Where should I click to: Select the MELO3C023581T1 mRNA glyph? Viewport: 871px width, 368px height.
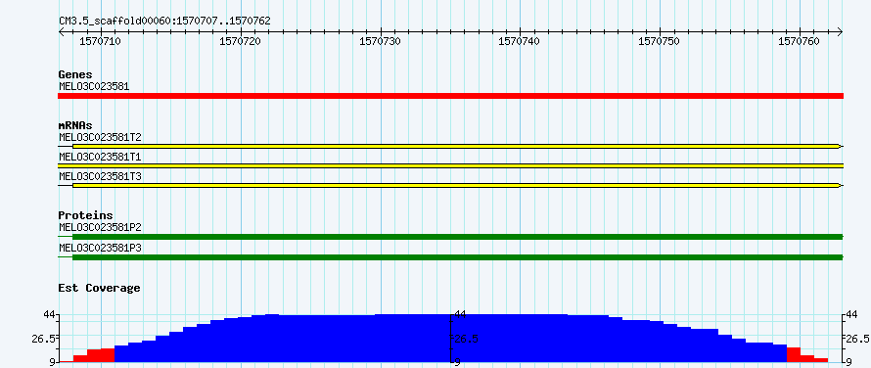450,165
